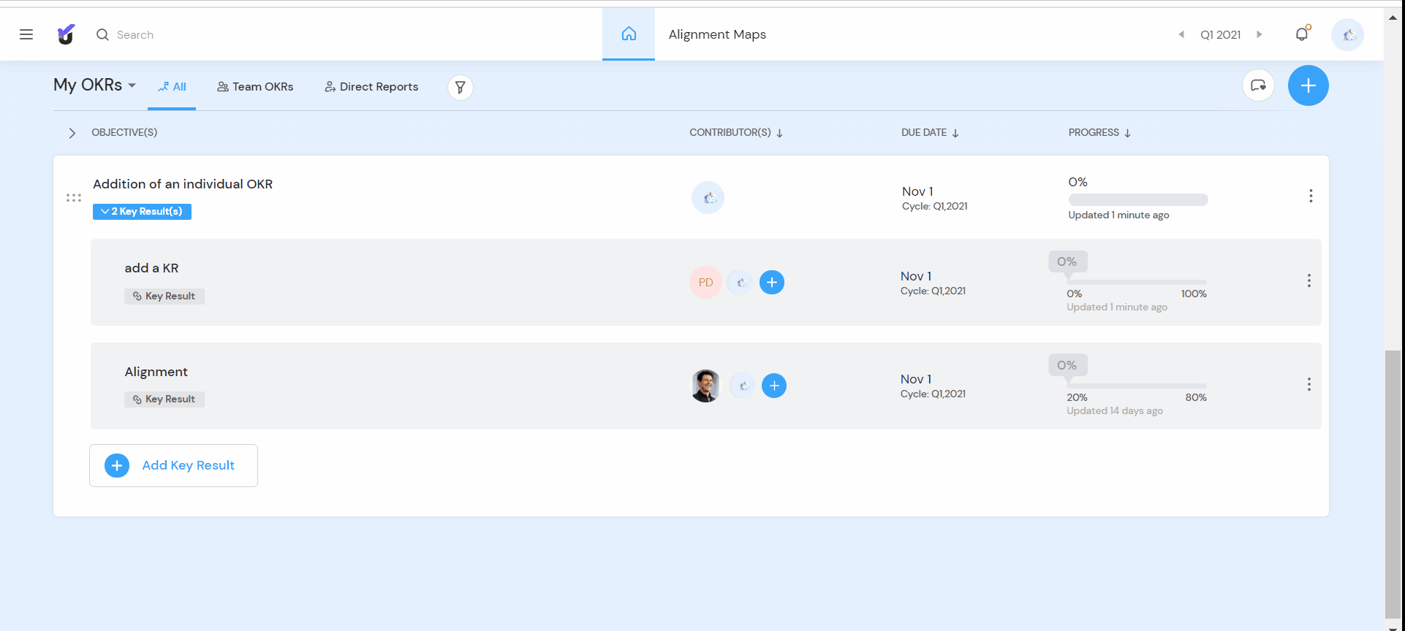This screenshot has width=1405, height=631.
Task: Open the Home tab icon
Action: (x=629, y=34)
